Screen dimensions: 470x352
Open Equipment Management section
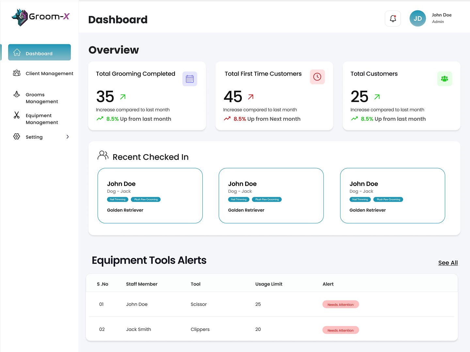(42, 119)
